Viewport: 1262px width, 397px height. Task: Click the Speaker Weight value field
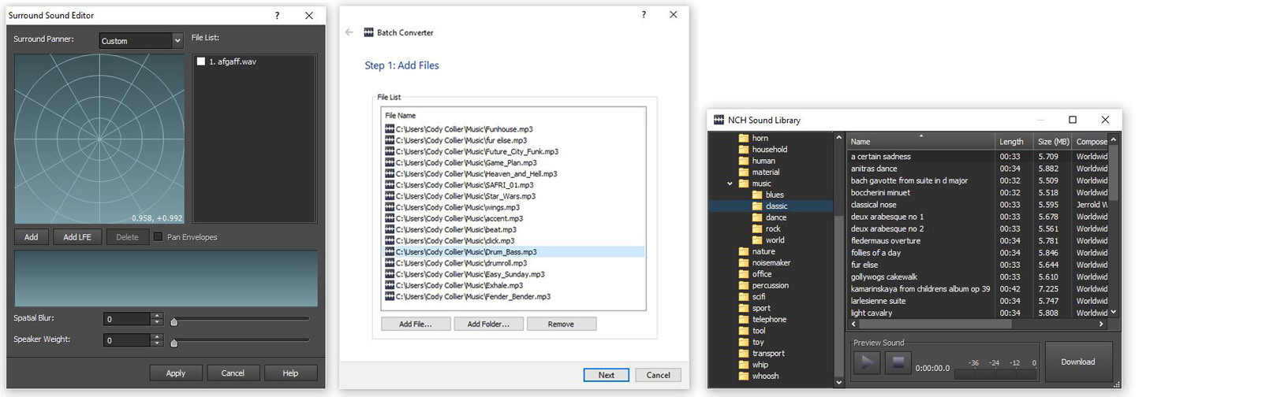127,340
